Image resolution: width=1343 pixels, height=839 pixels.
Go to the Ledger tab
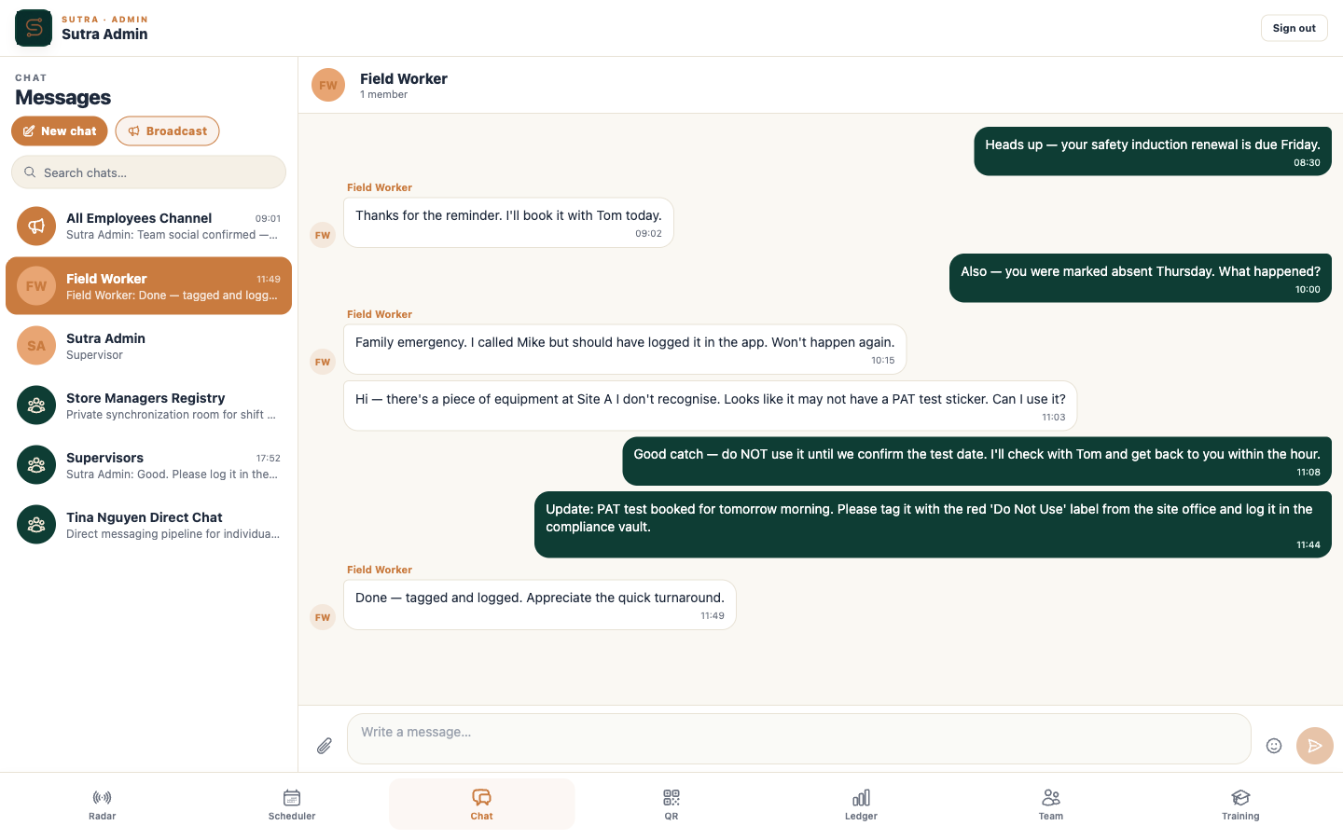(x=861, y=805)
